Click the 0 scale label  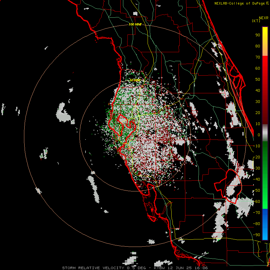(259, 135)
